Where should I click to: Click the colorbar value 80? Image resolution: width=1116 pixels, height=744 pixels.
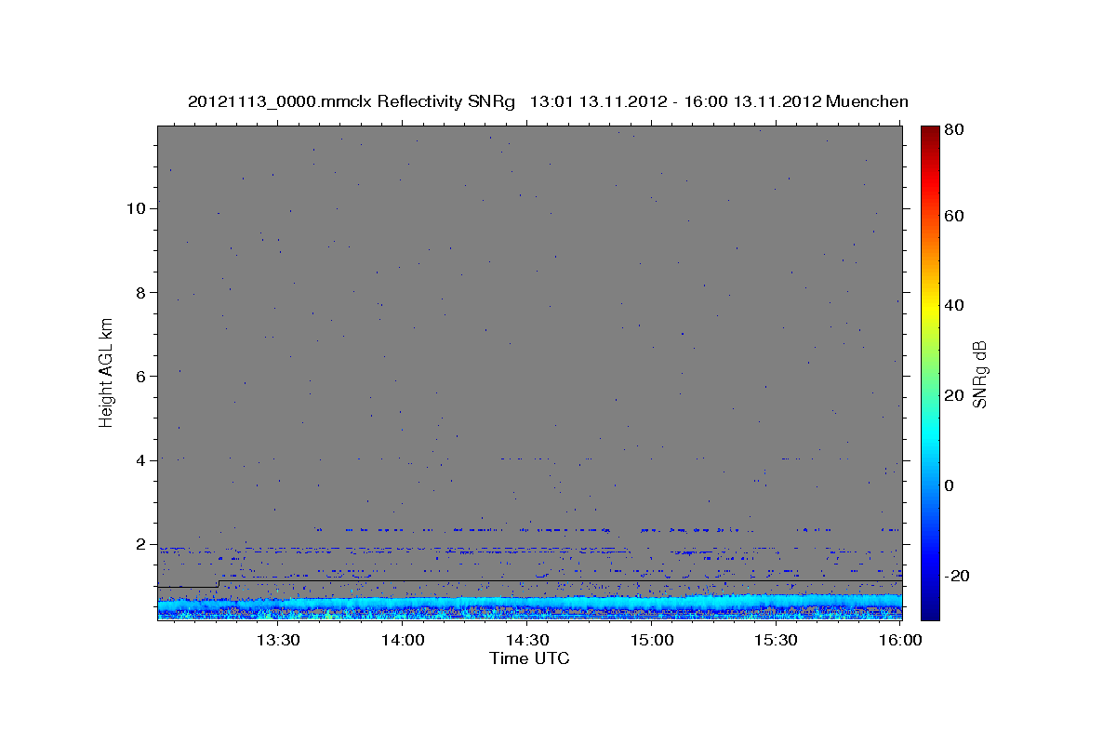956,130
